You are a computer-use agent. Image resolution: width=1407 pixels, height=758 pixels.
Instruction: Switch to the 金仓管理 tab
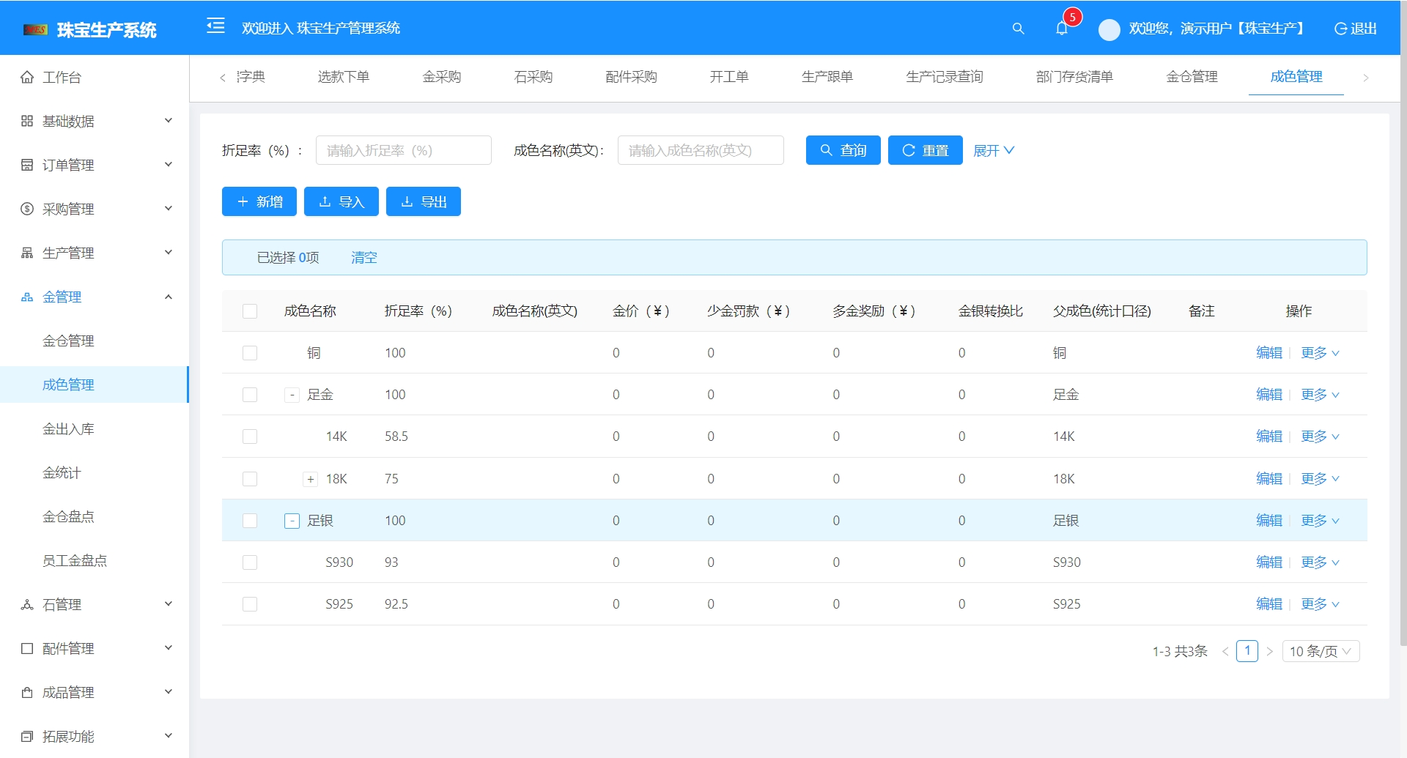(x=1191, y=76)
